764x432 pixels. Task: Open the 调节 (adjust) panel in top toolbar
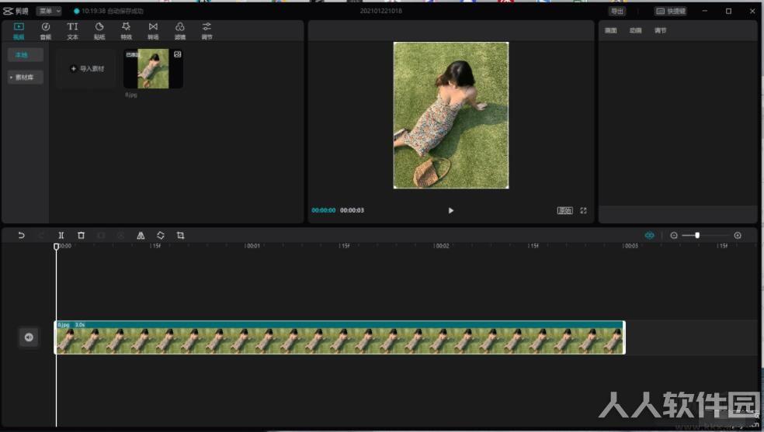[x=207, y=31]
